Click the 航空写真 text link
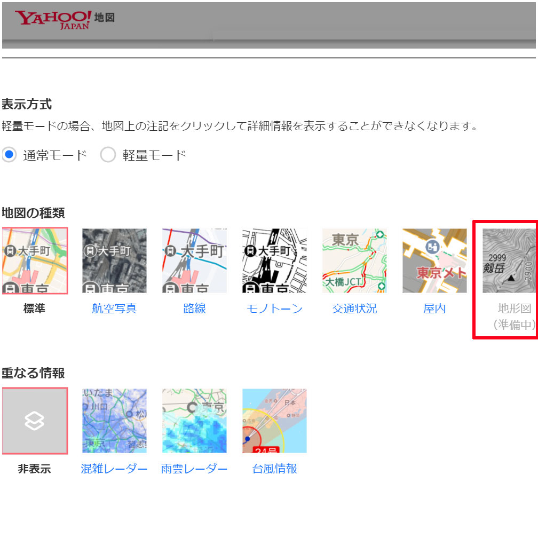This screenshot has height=538, width=538. [114, 308]
